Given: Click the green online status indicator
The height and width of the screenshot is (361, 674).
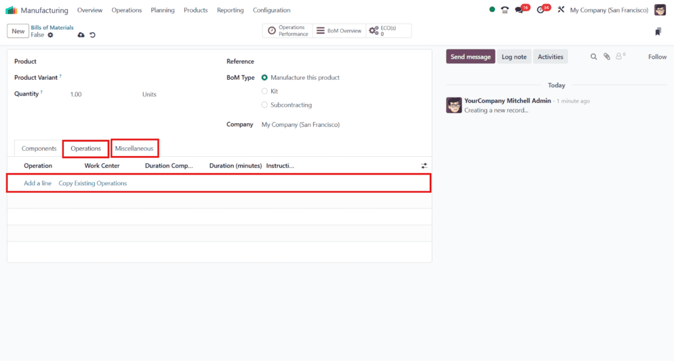Looking at the screenshot, I should tap(492, 9).
